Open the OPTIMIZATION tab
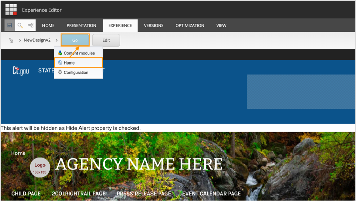Viewport: 357px width, 202px height. [x=190, y=25]
